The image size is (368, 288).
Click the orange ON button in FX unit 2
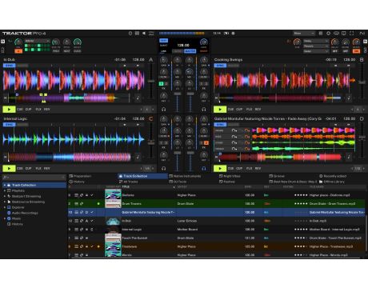[x=356, y=51]
